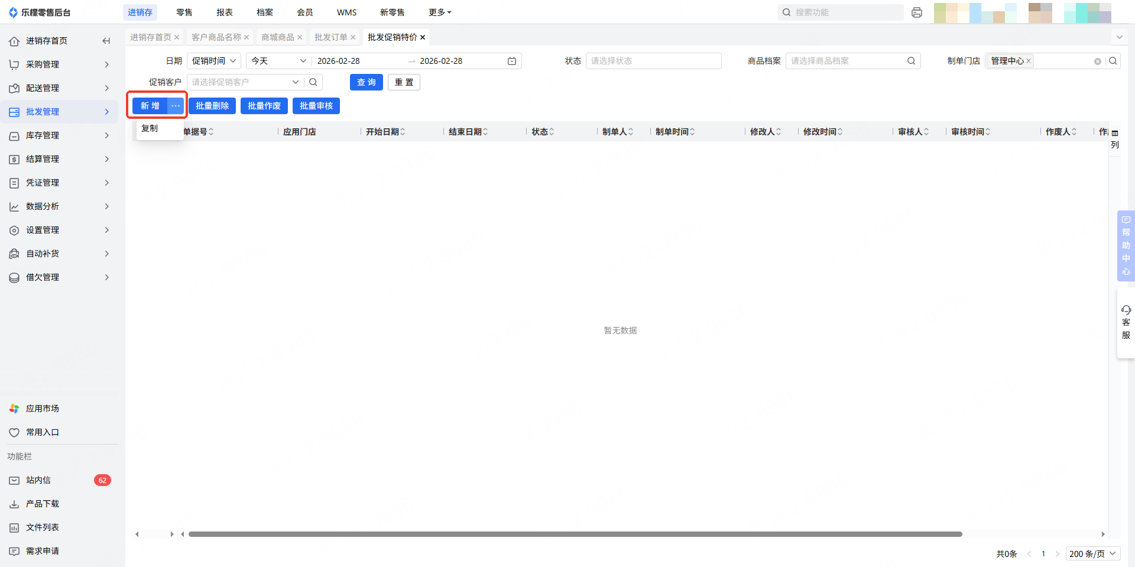Image resolution: width=1135 pixels, height=567 pixels.
Task: Clear the 制单门店 field with circle-x icon
Action: 1098,61
